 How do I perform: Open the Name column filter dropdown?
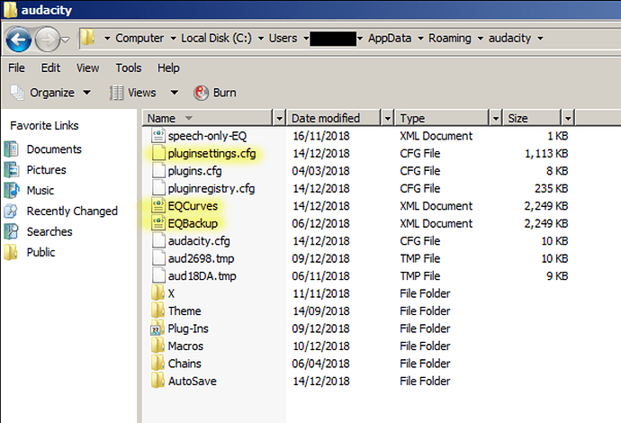[279, 118]
